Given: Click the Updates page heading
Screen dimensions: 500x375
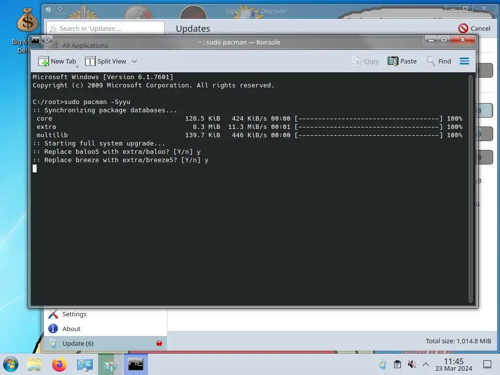Looking at the screenshot, I should [193, 28].
